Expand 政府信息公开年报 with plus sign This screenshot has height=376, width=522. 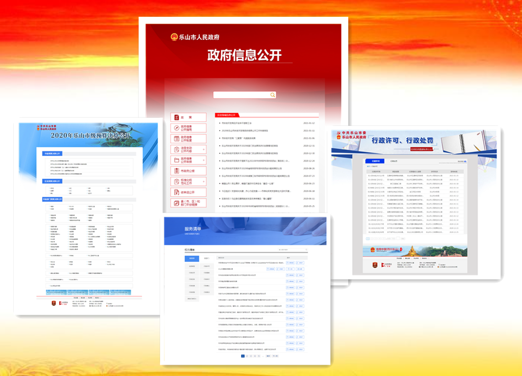tap(203, 160)
